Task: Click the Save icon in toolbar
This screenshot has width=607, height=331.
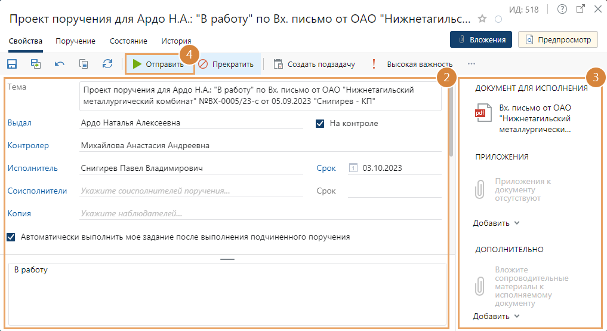Action: 12,64
